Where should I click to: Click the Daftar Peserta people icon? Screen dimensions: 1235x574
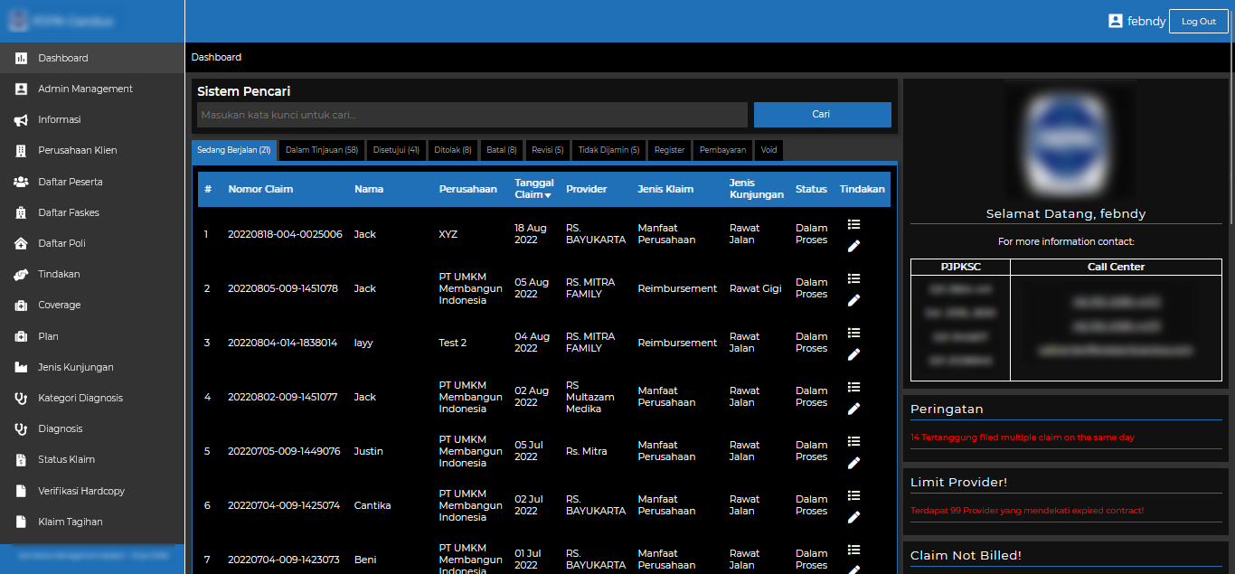21,182
